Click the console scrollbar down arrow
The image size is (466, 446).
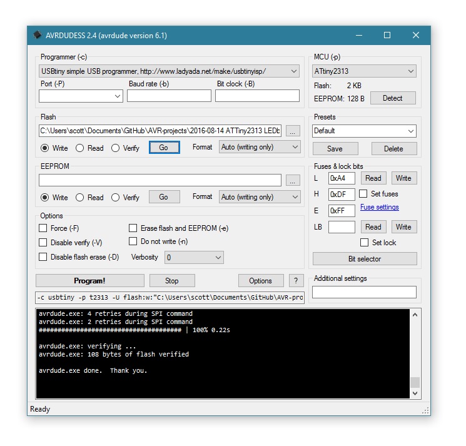click(415, 393)
